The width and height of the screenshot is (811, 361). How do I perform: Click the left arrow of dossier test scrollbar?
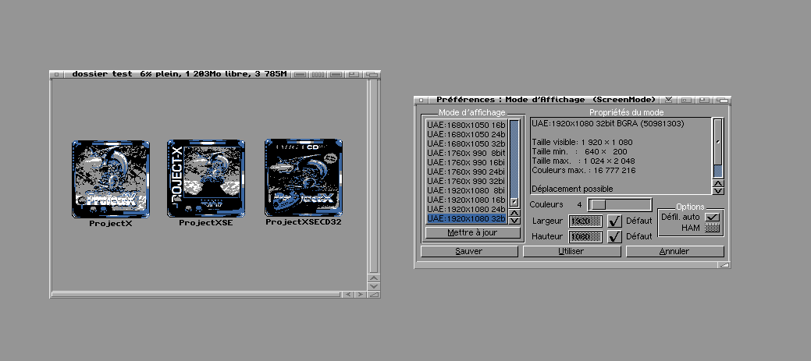point(348,295)
